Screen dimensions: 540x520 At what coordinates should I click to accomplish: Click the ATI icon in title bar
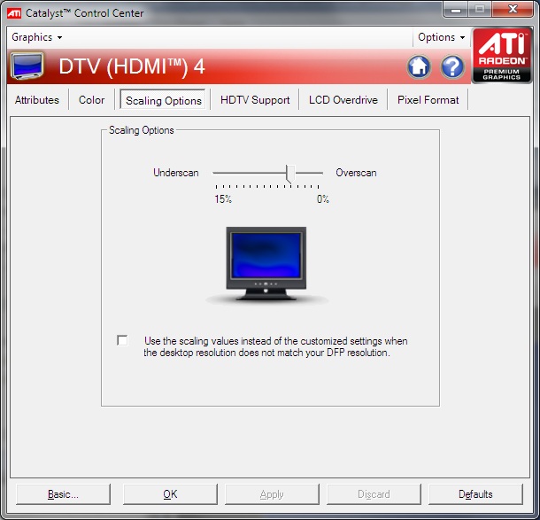(14, 13)
